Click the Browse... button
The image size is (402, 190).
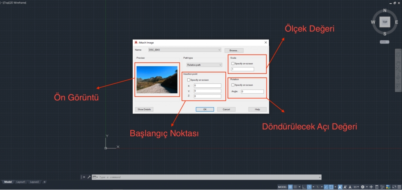(x=234, y=51)
